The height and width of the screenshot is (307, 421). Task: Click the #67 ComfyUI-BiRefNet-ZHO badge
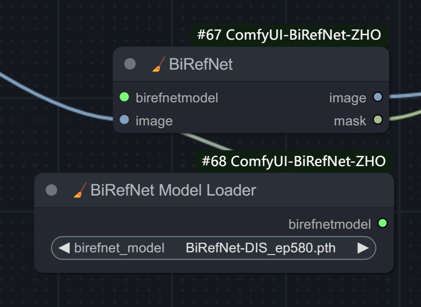289,35
